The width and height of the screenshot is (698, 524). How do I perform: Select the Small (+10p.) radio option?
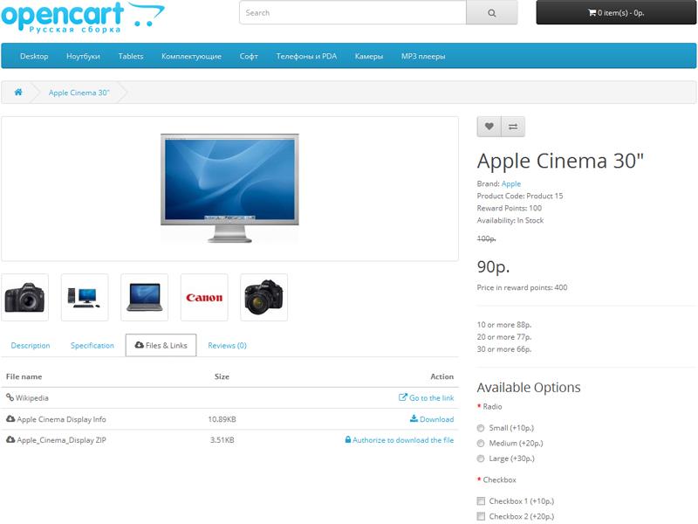click(481, 428)
